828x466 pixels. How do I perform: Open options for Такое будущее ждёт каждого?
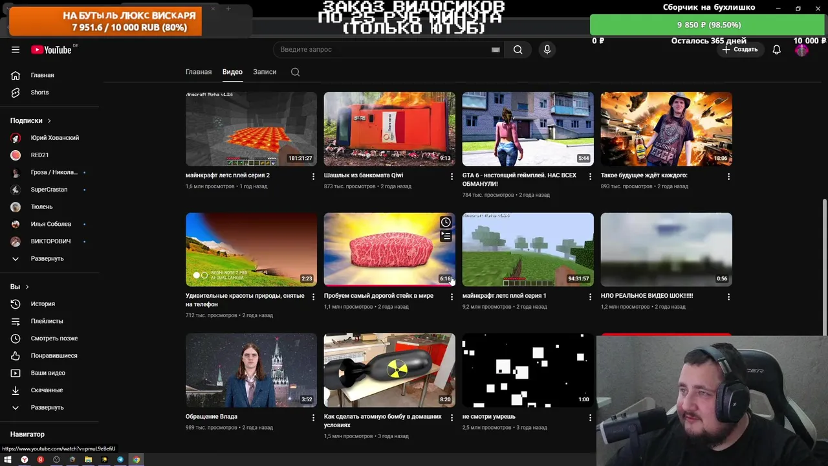point(728,176)
